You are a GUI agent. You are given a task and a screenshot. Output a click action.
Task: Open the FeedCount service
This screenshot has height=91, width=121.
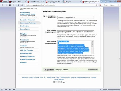[x=24, y=40]
